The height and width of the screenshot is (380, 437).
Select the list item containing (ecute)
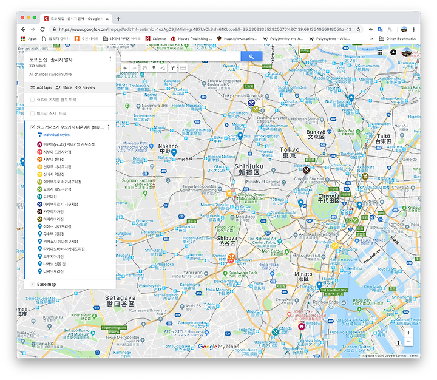point(66,144)
